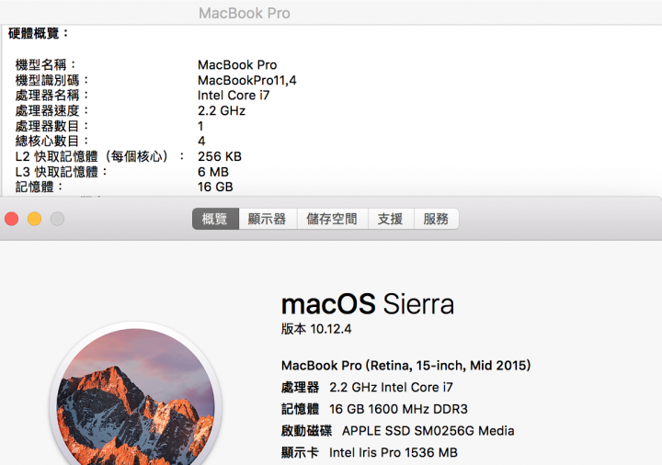
Task: Open the 顯示器 tab
Action: pyautogui.click(x=268, y=219)
